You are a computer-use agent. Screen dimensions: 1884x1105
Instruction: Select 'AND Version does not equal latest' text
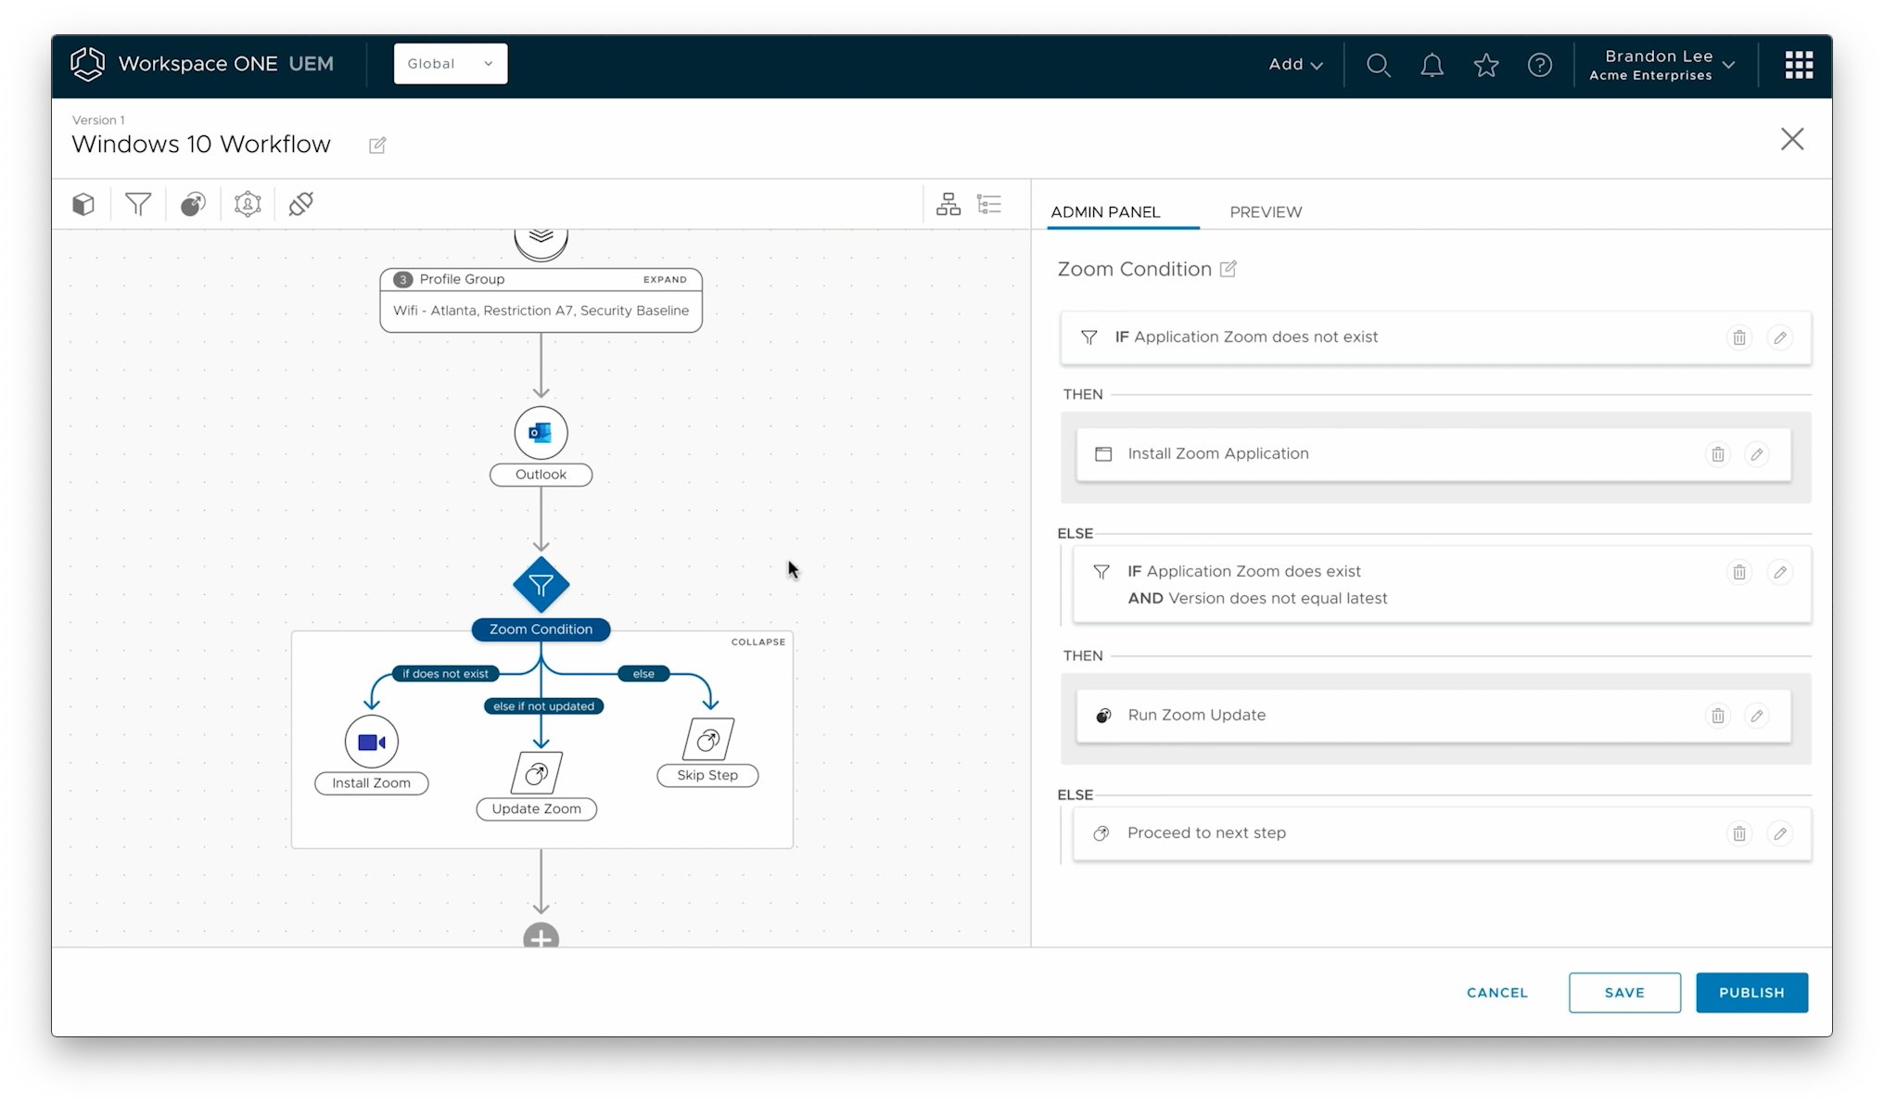coord(1257,599)
